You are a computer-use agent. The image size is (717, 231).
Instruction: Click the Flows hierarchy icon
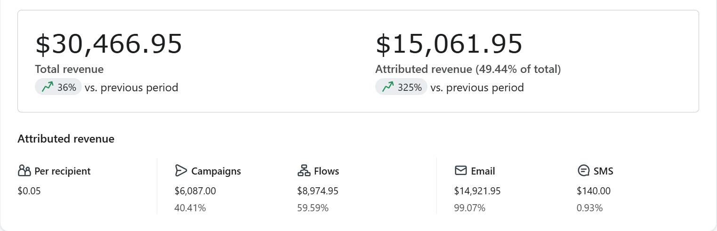coord(304,171)
